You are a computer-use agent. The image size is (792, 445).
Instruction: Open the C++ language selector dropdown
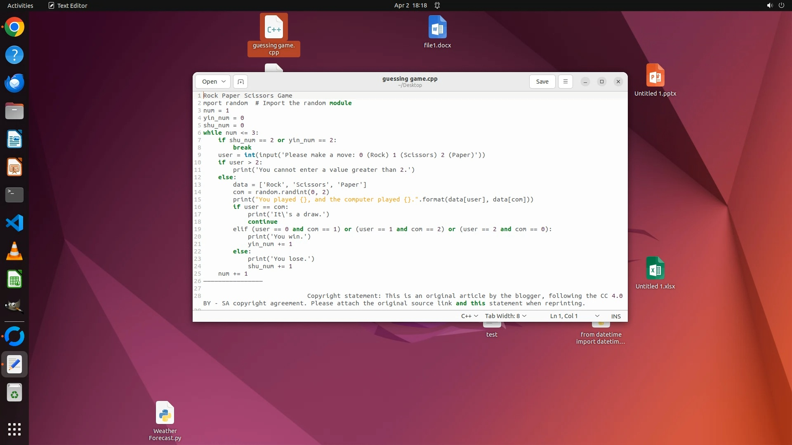pos(469,316)
